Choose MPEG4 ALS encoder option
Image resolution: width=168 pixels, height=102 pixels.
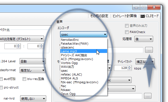click(x=84, y=78)
